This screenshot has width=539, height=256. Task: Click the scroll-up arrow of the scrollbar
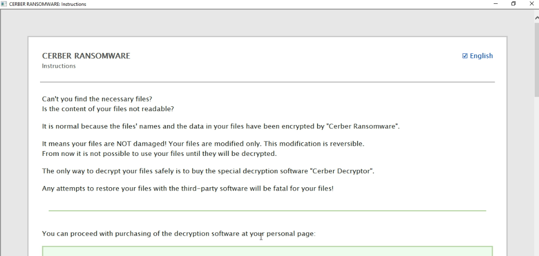537,18
